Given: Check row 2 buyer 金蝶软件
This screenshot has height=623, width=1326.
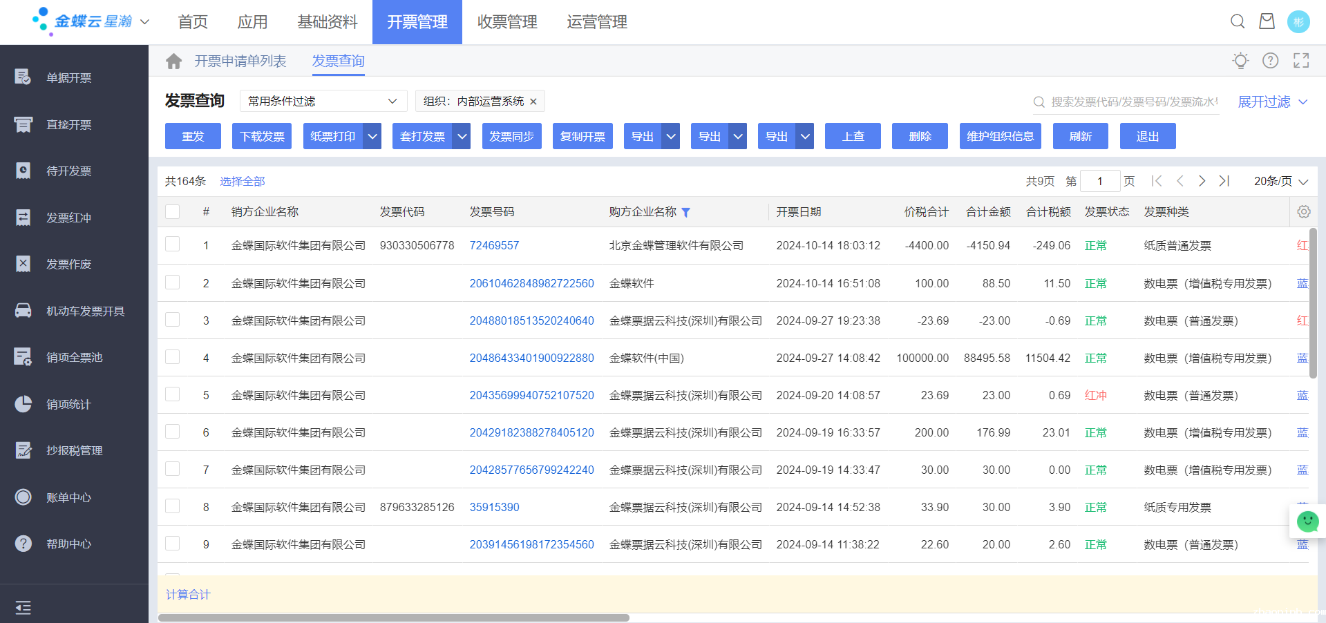Looking at the screenshot, I should point(173,282).
